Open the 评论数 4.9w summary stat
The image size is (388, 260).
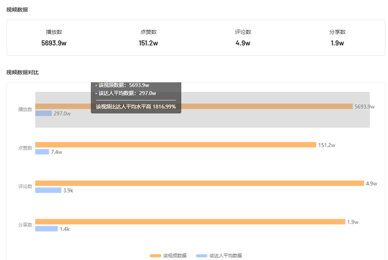point(243,38)
